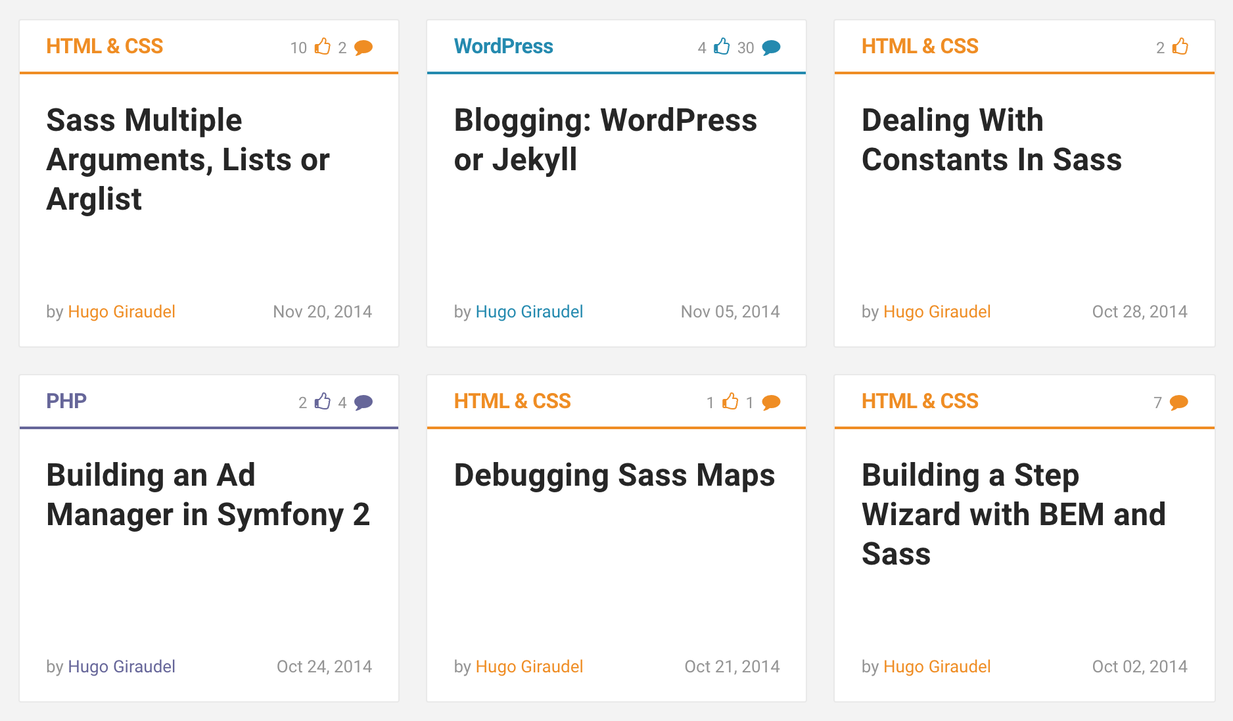Select the comment bubble on Building an Ad Manager card
The image size is (1233, 721).
(x=363, y=402)
